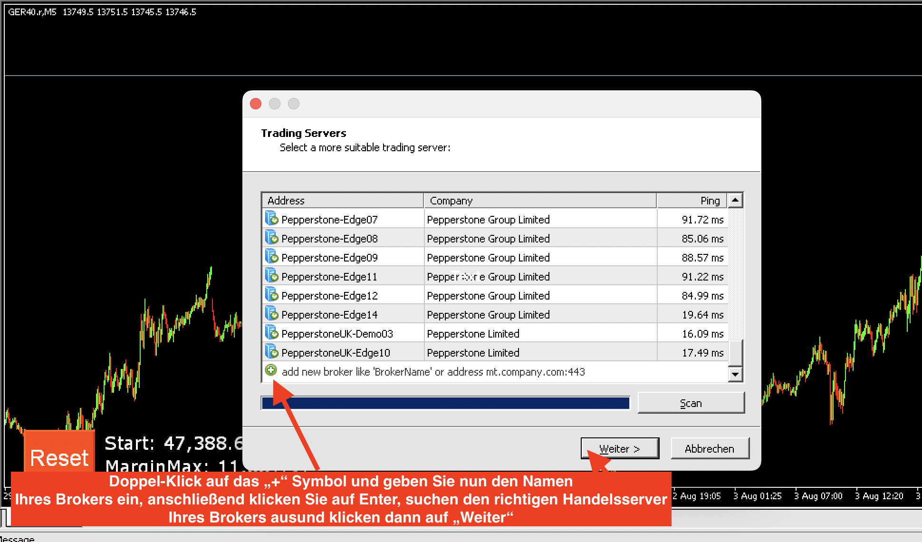Select the PepperstoneUK-Edge10 server row
This screenshot has height=542, width=922.
(495, 352)
